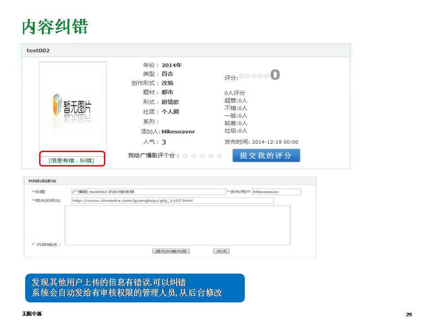Image resolution: width=432 pixels, height=324 pixels.
Task: Rate three stars in 我给广播剧评个分
Action: click(202, 156)
